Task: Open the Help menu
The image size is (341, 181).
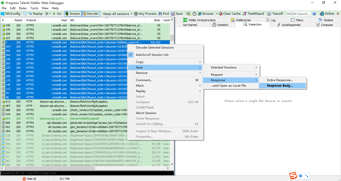Action: 55,8
